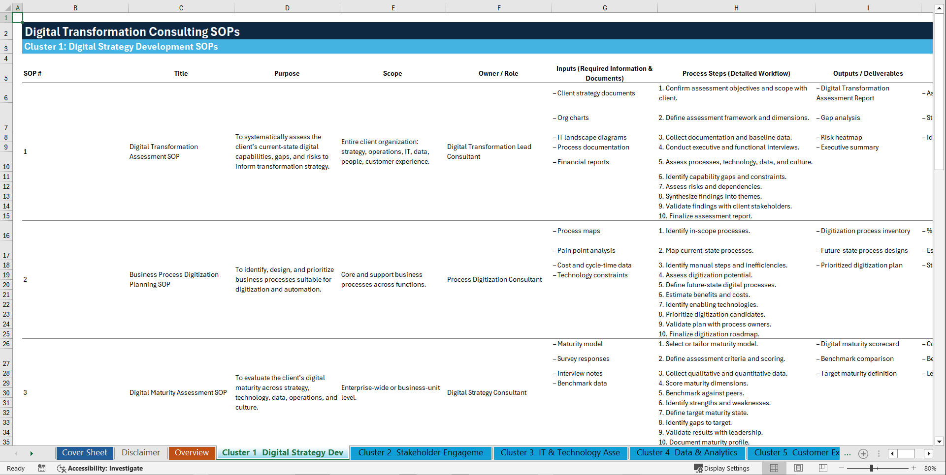The image size is (946, 475).
Task: Zoom out with the minus icon
Action: pos(842,468)
